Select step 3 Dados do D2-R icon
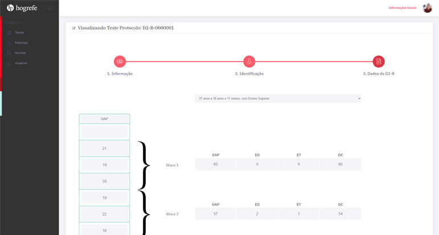This screenshot has height=235, width=439. 379,62
